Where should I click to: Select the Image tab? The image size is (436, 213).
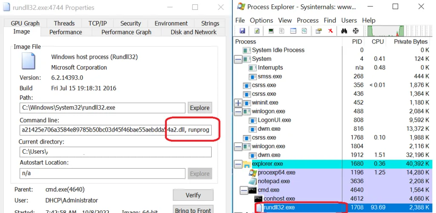22,32
